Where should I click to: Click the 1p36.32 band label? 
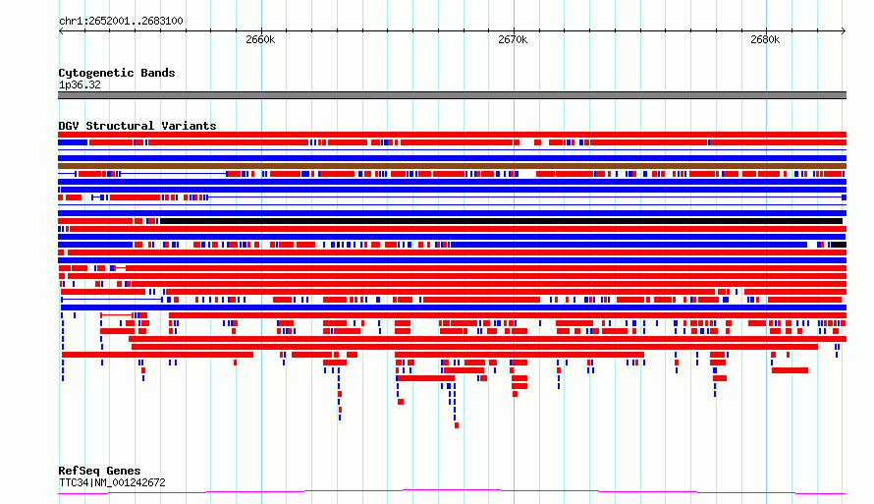click(x=80, y=84)
